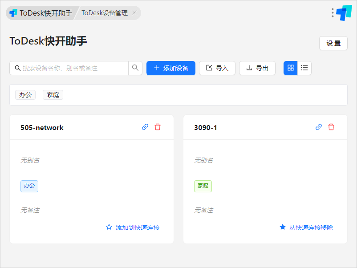Add 505-network to quick connect
Screen dimensions: 357x268
tap(133, 227)
